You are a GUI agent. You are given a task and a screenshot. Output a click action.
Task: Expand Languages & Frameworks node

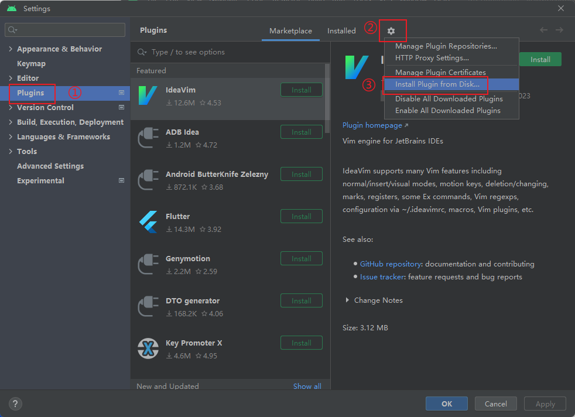point(11,137)
